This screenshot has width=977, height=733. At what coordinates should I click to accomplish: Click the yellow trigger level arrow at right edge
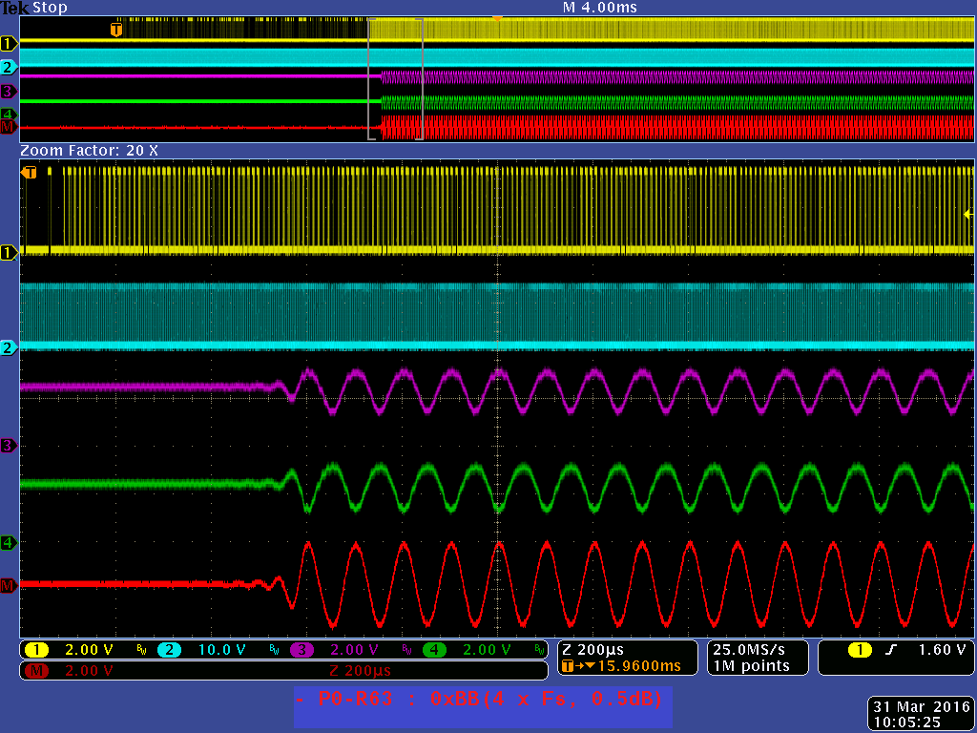[x=969, y=215]
